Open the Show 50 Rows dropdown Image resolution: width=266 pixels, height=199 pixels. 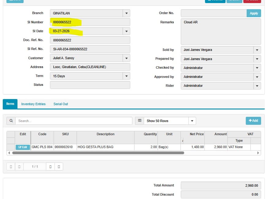[x=192, y=121]
